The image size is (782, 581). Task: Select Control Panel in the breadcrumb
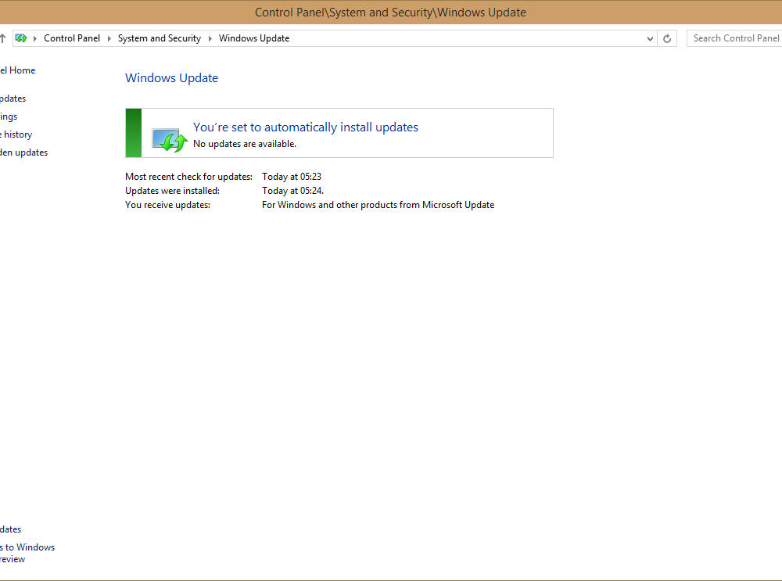[x=72, y=38]
